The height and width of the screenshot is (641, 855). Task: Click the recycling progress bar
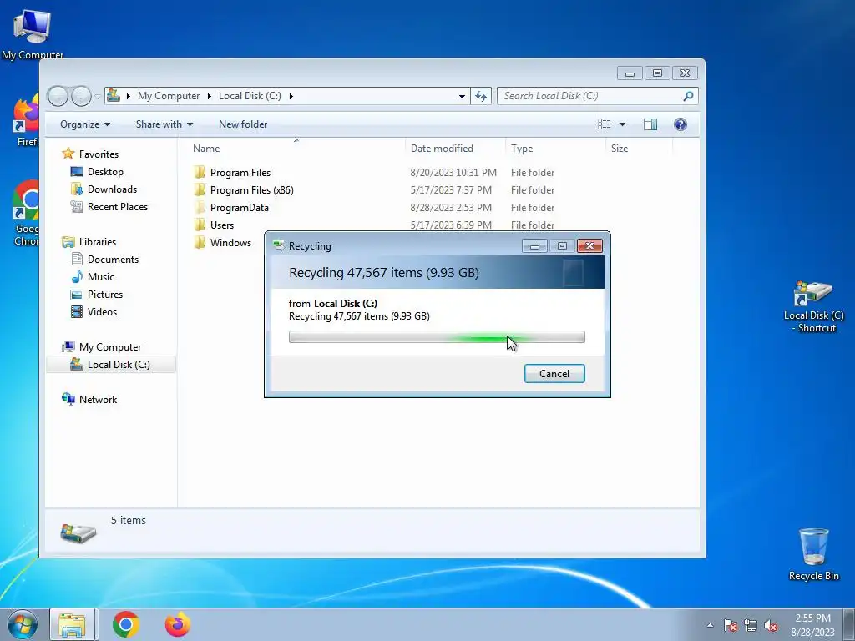[x=437, y=337]
